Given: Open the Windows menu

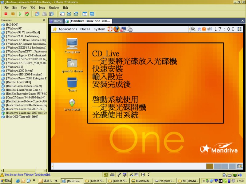Looking at the screenshot, I should (x=54, y=8).
